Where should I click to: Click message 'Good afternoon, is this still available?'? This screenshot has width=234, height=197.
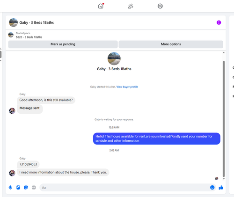pyautogui.click(x=46, y=100)
